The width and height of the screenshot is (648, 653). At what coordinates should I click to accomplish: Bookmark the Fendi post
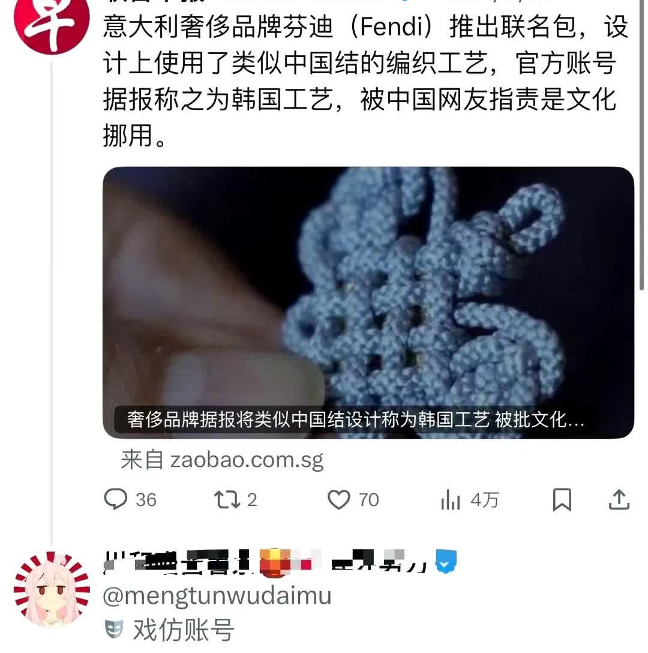click(x=562, y=499)
